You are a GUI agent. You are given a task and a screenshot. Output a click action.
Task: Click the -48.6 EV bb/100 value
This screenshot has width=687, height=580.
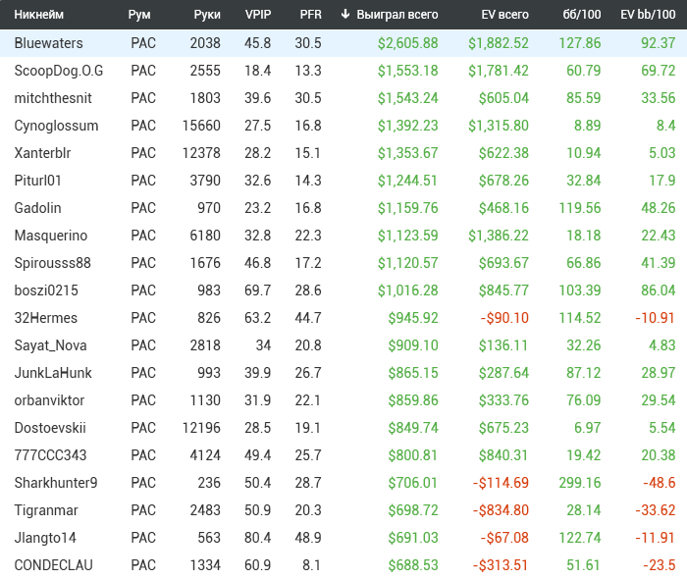coord(660,483)
